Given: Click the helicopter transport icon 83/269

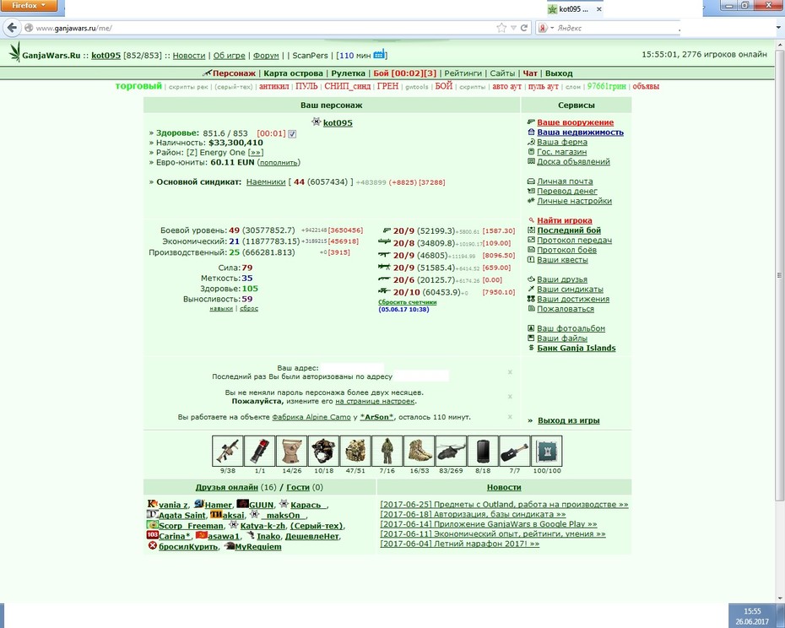Looking at the screenshot, I should [x=451, y=452].
